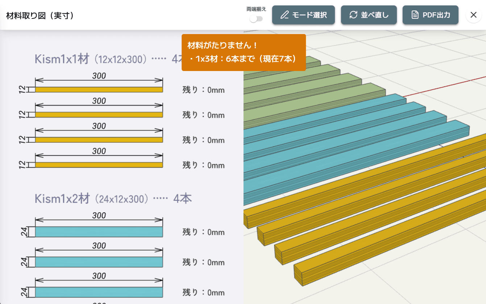
Task: Select the first cyan Kism1x2材 bar in diagram
Action: click(99, 232)
